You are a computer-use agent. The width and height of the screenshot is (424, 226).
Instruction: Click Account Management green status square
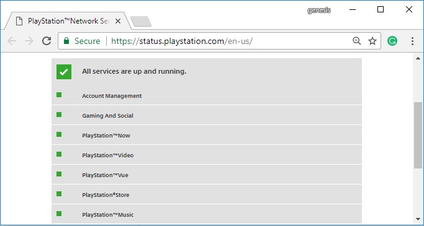(59, 95)
